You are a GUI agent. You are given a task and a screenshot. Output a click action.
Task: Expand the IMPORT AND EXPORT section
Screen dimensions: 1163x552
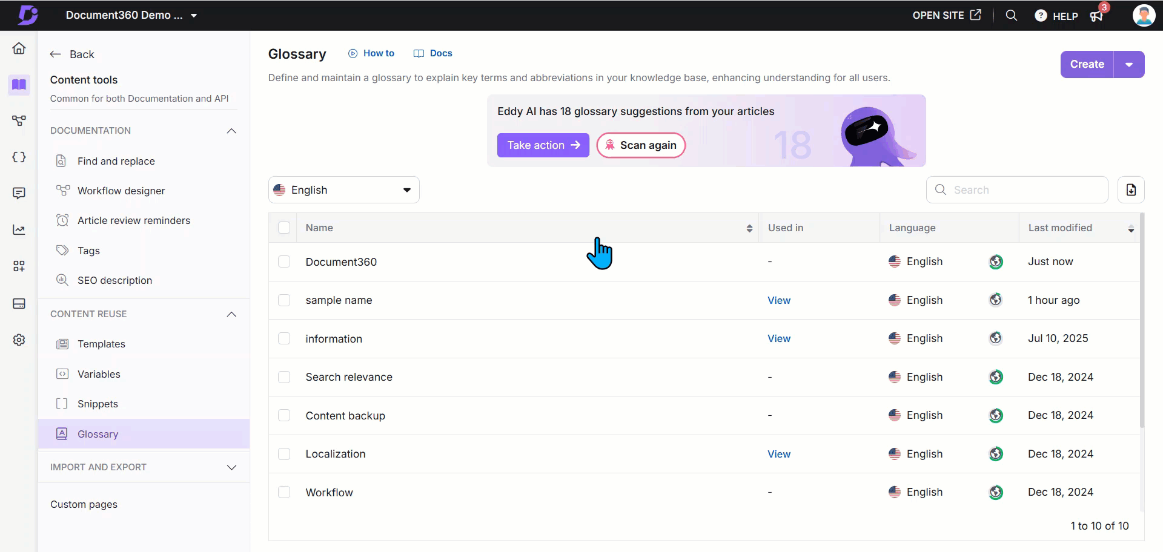point(231,467)
